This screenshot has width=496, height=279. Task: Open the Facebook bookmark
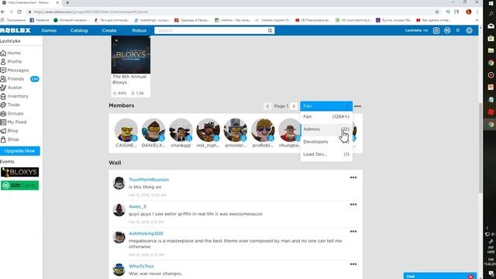[40, 20]
